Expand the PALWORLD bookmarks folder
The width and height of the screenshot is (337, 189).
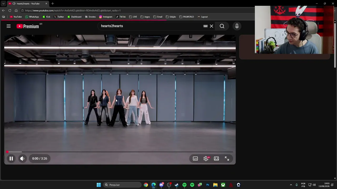click(x=187, y=17)
